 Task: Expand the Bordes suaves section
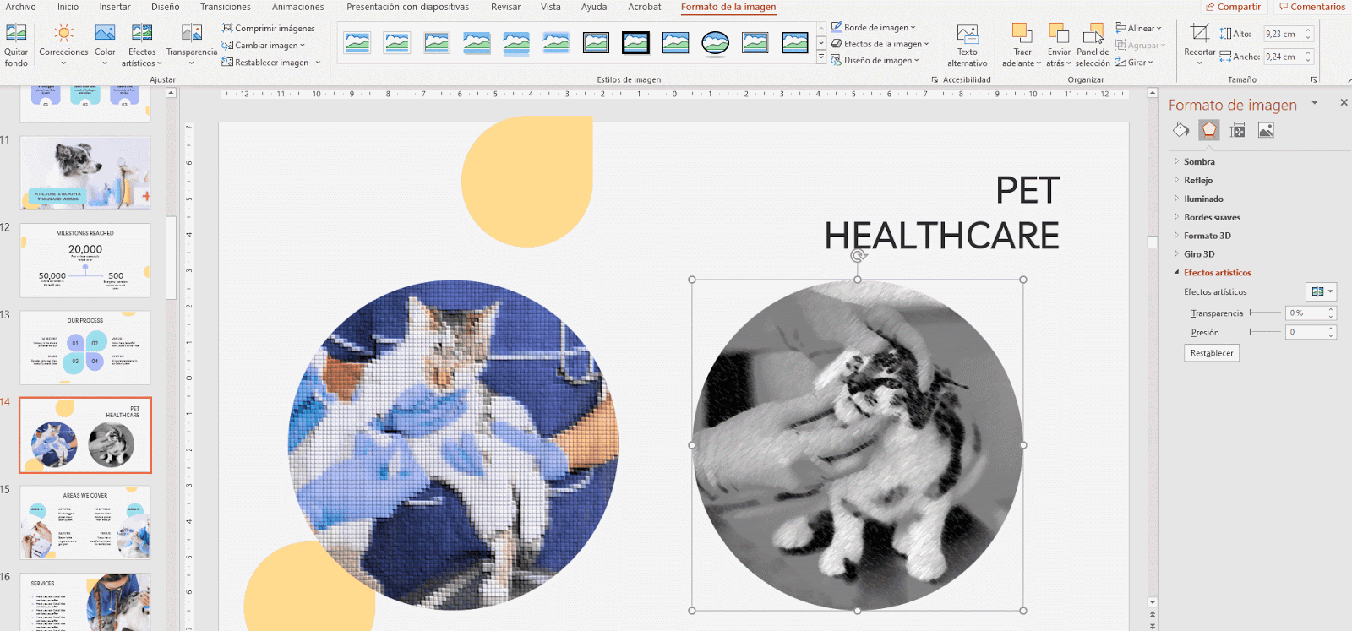pyautogui.click(x=1212, y=217)
